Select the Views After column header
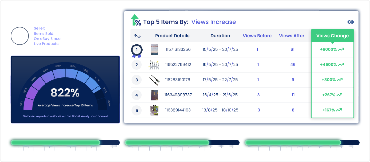 point(292,36)
